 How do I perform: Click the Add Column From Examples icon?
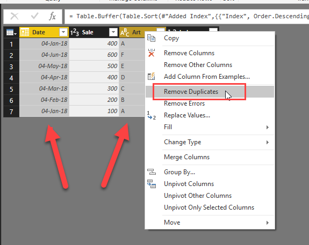point(151,77)
